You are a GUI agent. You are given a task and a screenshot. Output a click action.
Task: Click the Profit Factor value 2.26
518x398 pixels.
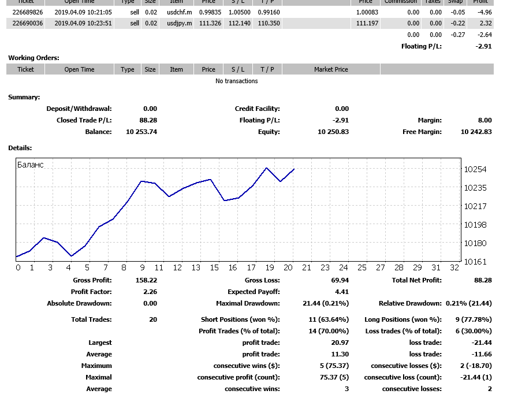coord(150,292)
